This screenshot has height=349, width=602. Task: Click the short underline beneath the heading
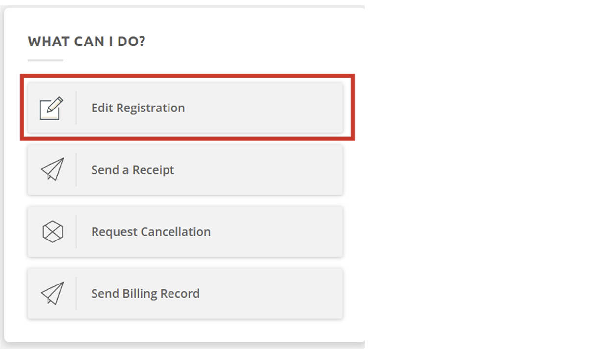46,60
